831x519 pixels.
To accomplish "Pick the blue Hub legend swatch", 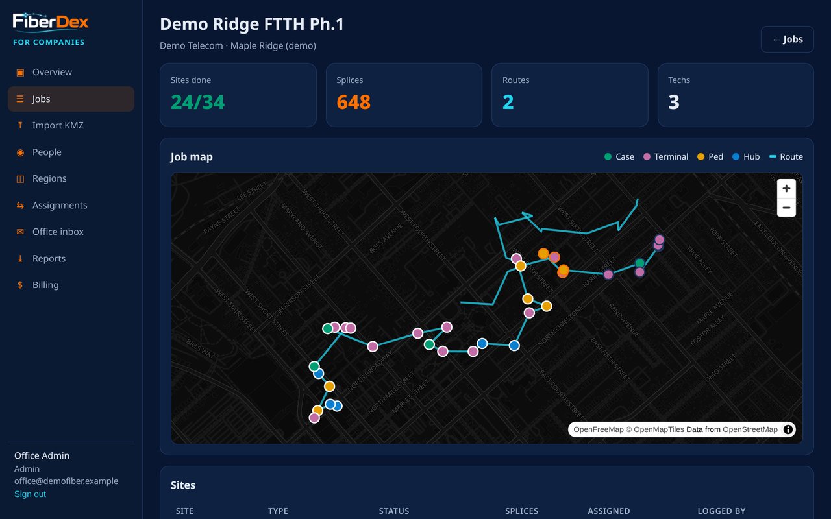I will click(x=736, y=157).
